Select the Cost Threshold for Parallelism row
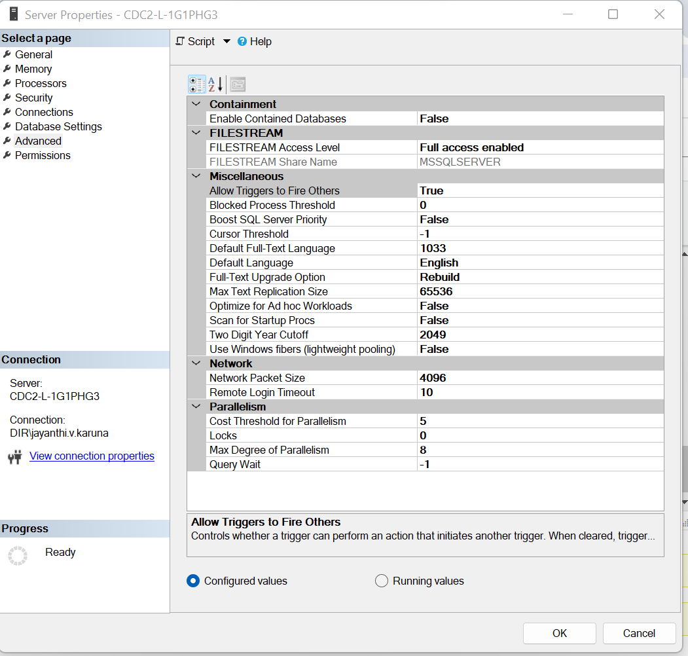This screenshot has height=656, width=688. tap(435, 421)
